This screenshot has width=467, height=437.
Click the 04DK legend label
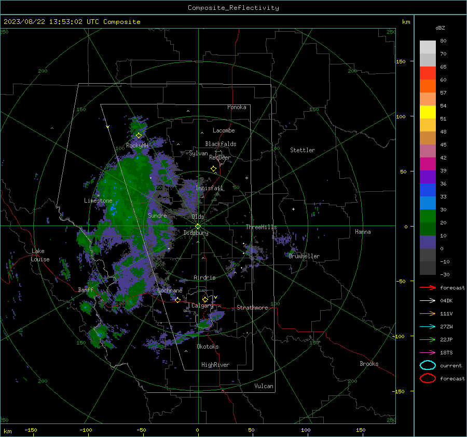pos(446,300)
